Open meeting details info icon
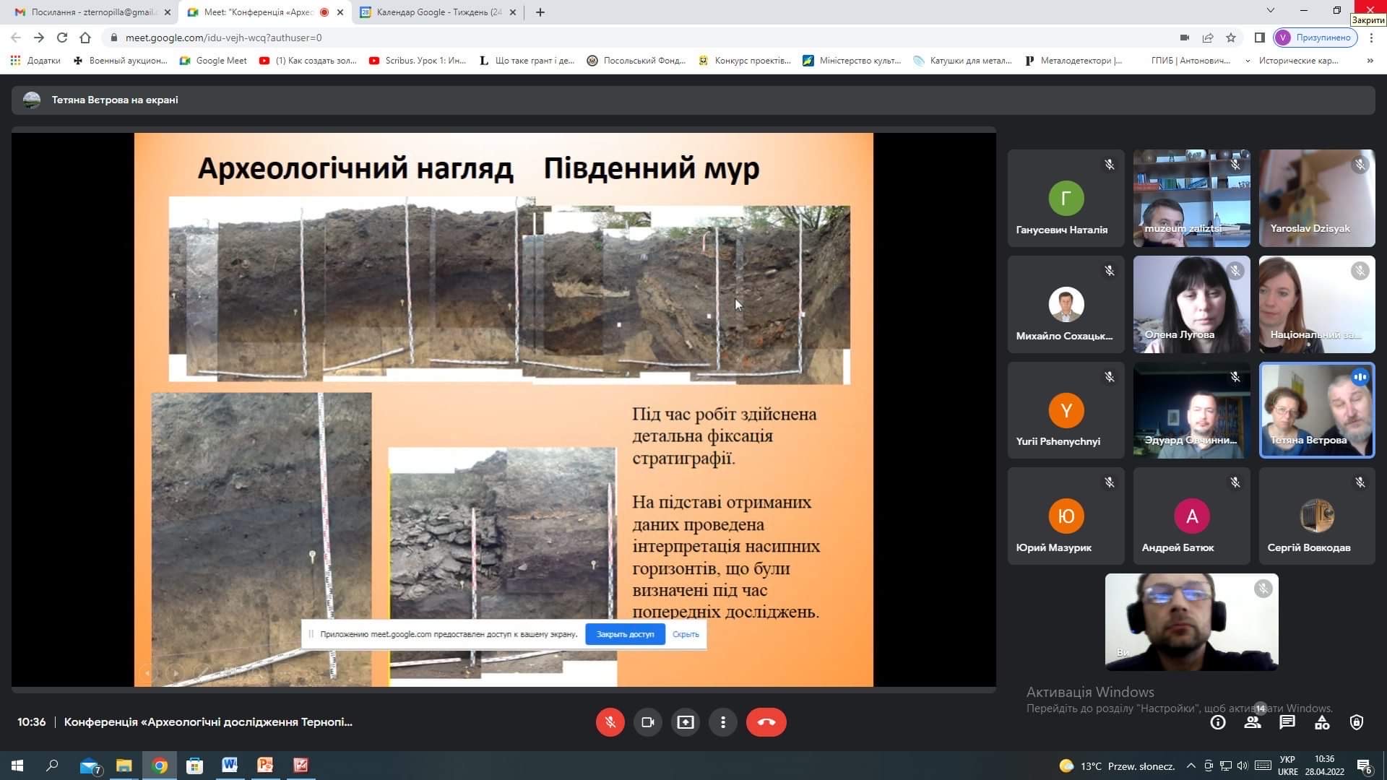Image resolution: width=1387 pixels, height=780 pixels. coord(1218,722)
